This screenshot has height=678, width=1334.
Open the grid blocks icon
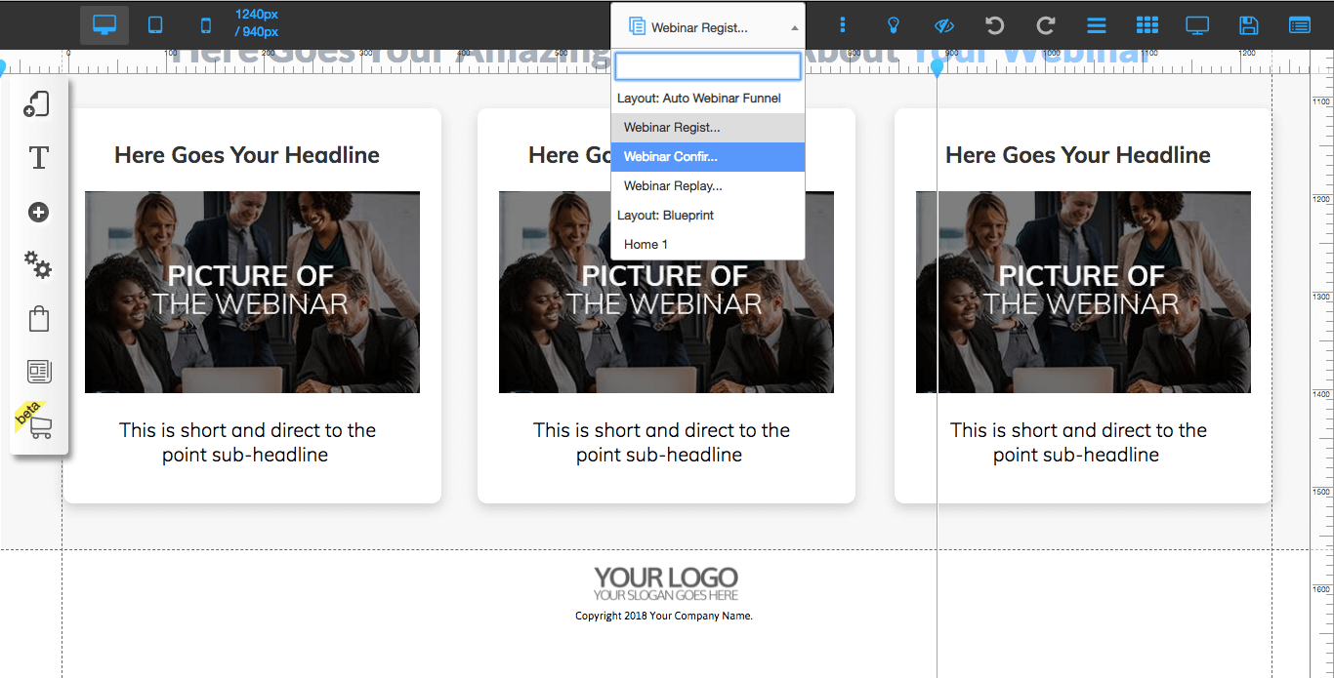(x=1147, y=25)
